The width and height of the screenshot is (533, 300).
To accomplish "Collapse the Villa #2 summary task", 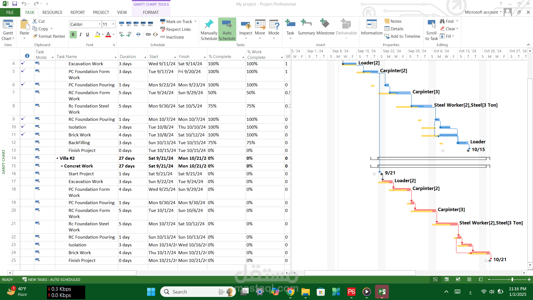I will pos(57,158).
